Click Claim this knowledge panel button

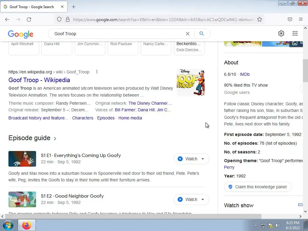[258, 187]
